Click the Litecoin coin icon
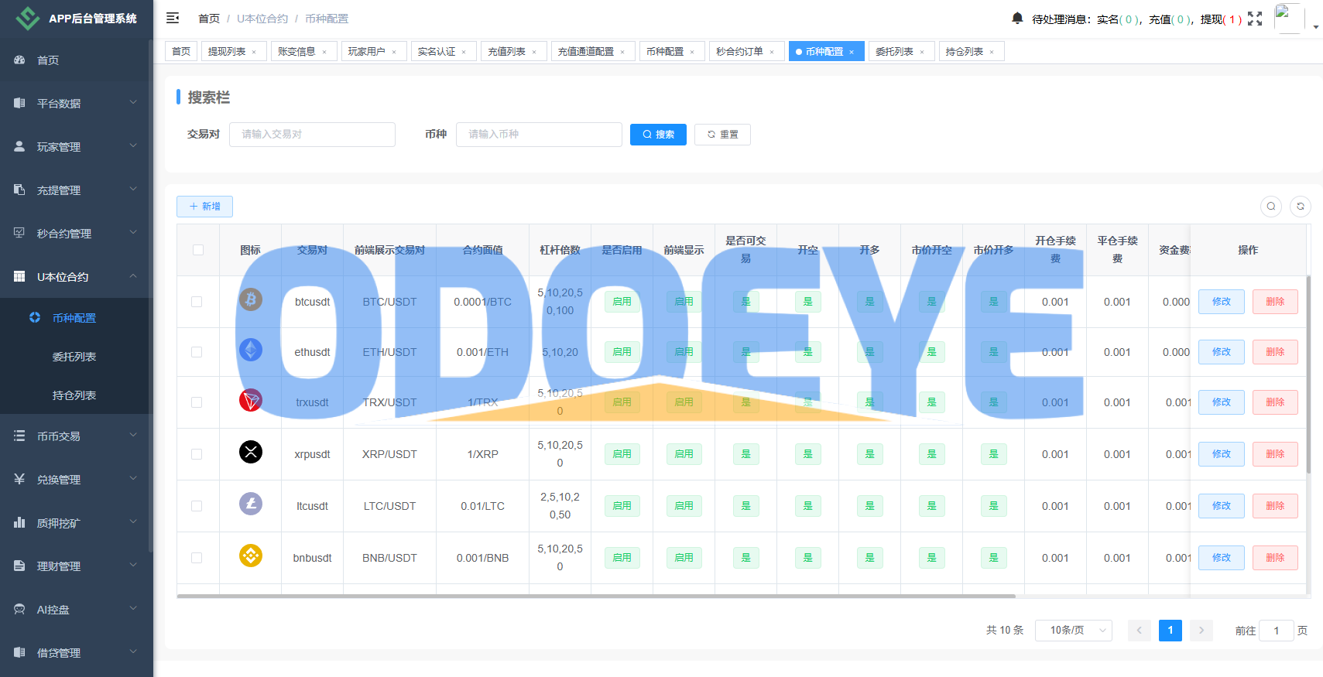 [x=251, y=504]
